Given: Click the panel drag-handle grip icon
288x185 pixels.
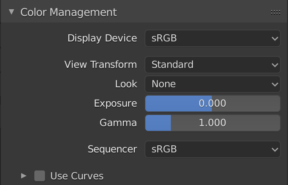Looking at the screenshot, I should (276, 12).
